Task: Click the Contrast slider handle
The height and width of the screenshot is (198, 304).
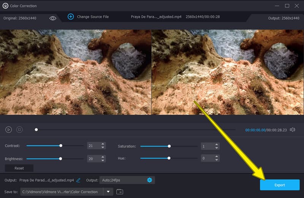Action: point(61,146)
